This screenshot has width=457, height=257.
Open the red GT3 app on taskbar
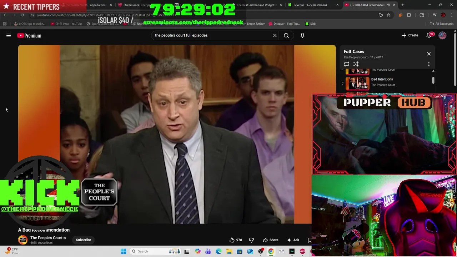tap(302, 251)
